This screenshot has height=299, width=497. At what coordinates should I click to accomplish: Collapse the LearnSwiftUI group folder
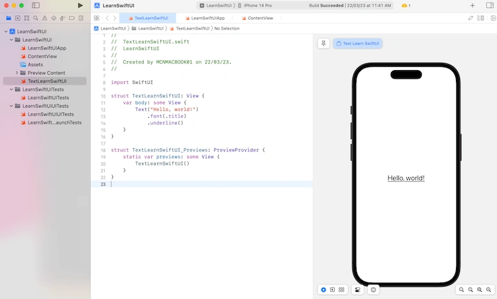pyautogui.click(x=11, y=40)
